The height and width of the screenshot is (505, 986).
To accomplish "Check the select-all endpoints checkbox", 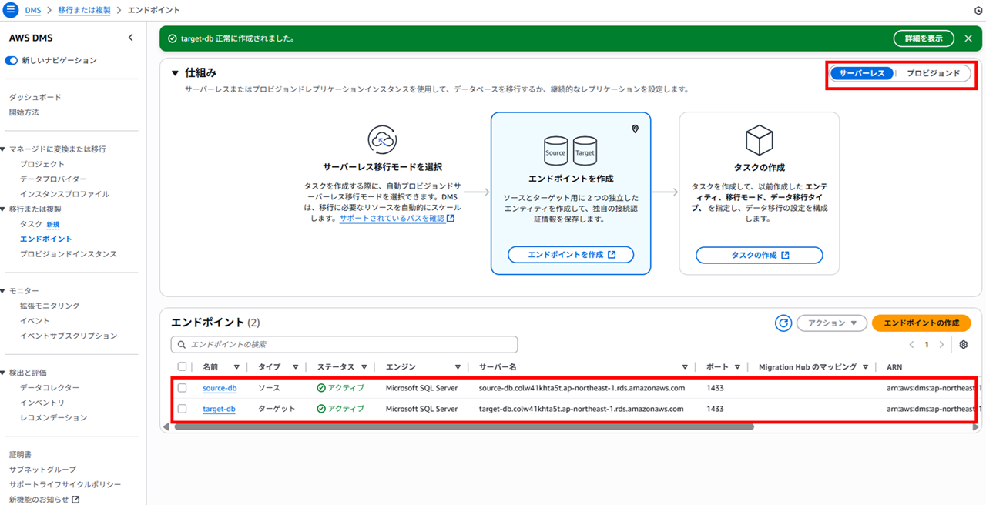I will (x=183, y=367).
